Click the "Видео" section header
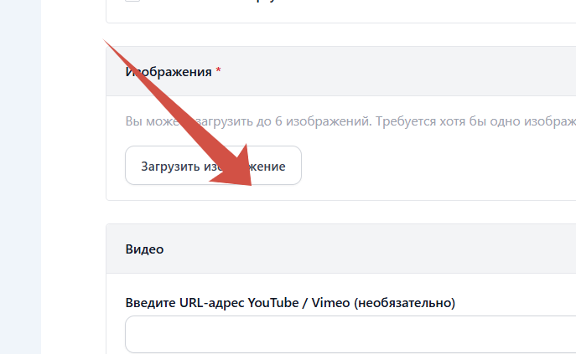This screenshot has width=576, height=354. click(x=144, y=249)
